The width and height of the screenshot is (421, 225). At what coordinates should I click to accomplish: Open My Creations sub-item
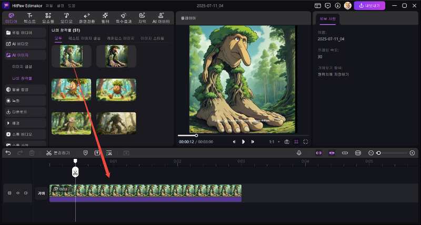tap(22, 78)
